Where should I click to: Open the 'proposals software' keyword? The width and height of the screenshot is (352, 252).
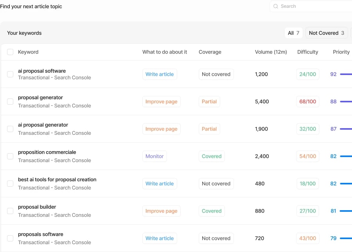click(x=41, y=234)
